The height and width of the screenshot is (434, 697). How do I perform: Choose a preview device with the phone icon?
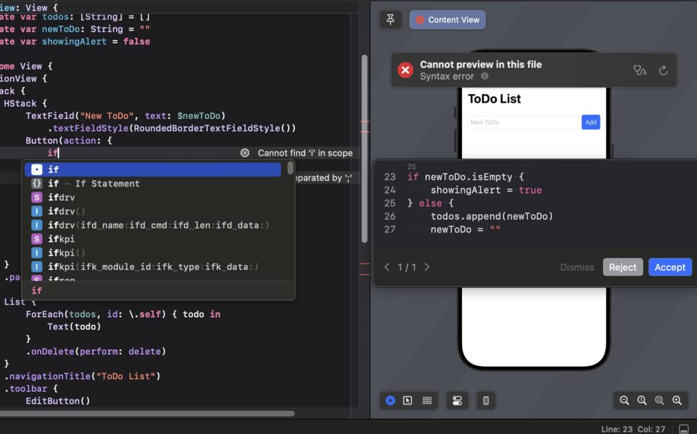(x=486, y=401)
